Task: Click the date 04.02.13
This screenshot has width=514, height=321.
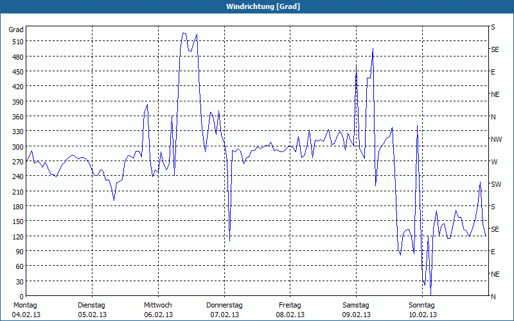Action: coord(26,315)
